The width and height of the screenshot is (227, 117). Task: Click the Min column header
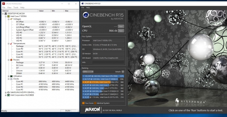(57, 11)
